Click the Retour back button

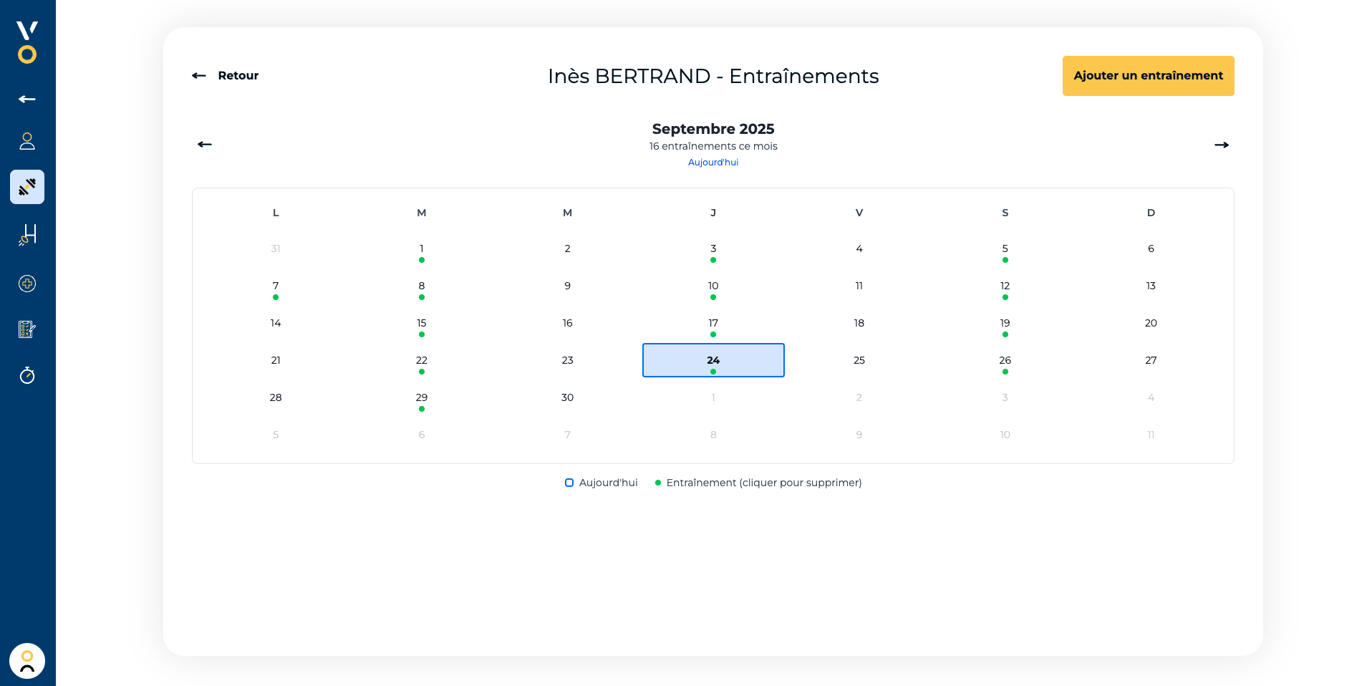coord(226,76)
